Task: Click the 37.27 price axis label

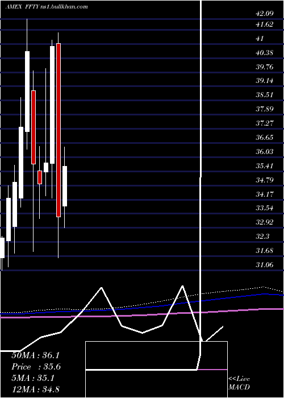Action: pos(265,123)
